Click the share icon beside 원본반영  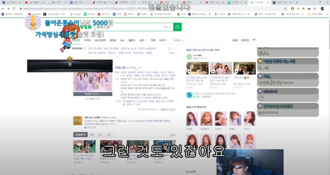coord(254,40)
